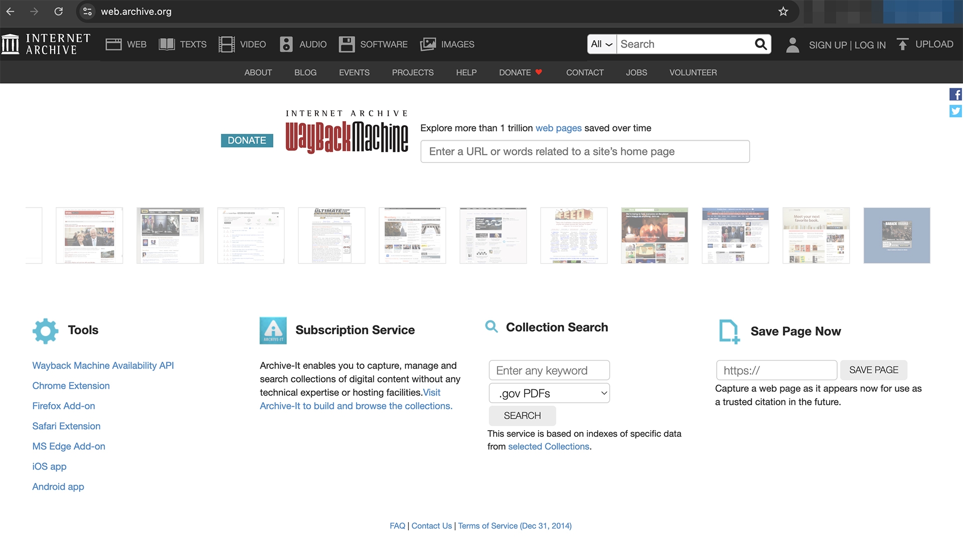Image resolution: width=963 pixels, height=537 pixels.
Task: Open the candle-lit site thumbnail
Action: point(655,235)
